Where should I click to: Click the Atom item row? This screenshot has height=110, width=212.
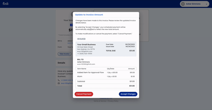coord(106,76)
